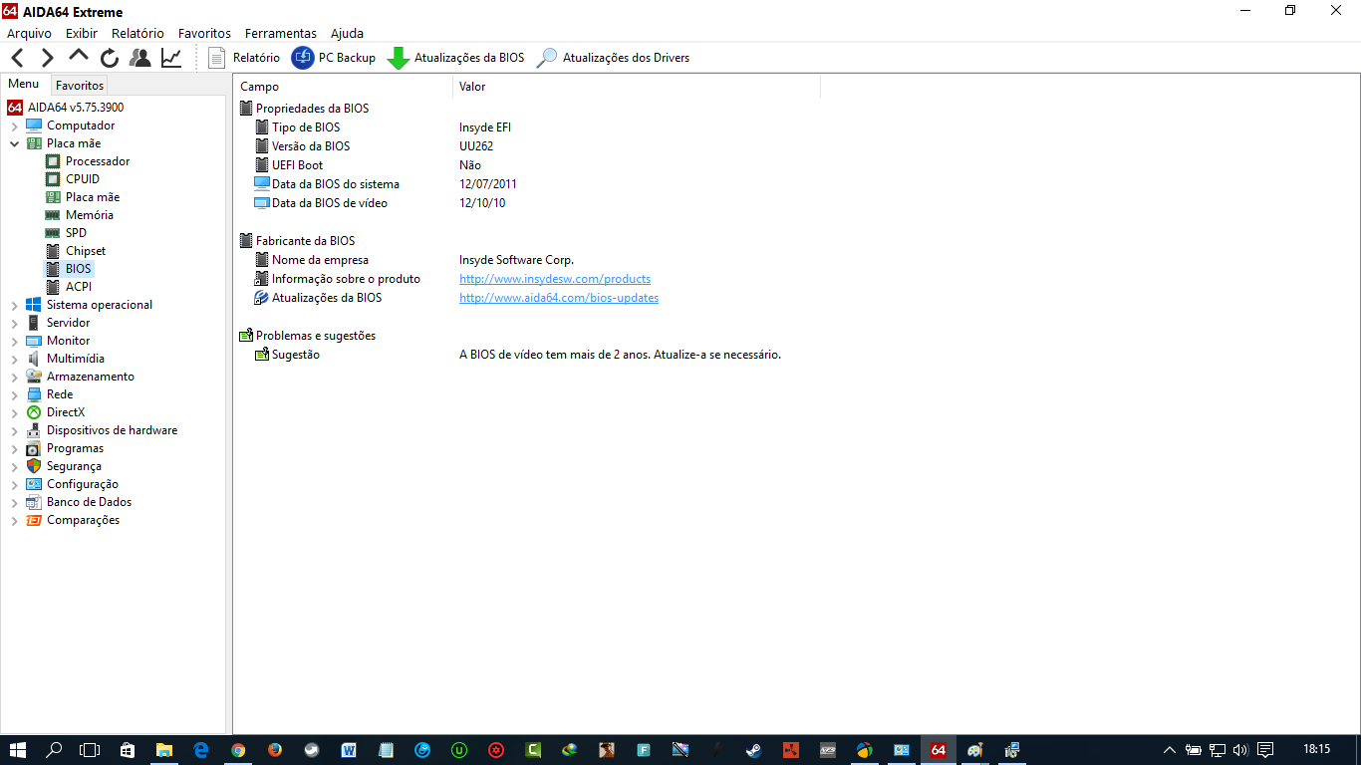
Task: Switch to the Favoritos tab in sidebar
Action: click(80, 86)
